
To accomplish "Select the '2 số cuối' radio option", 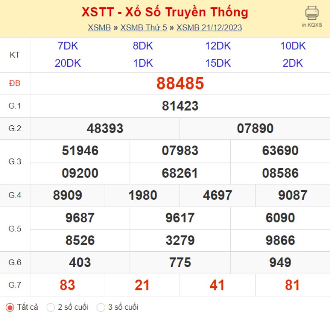I will tap(50, 307).
